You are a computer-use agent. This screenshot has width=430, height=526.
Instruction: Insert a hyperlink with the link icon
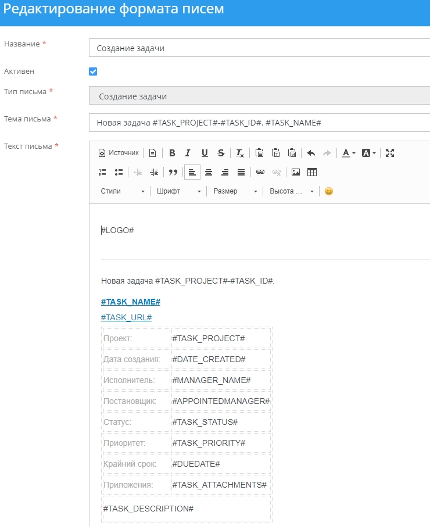coord(260,172)
